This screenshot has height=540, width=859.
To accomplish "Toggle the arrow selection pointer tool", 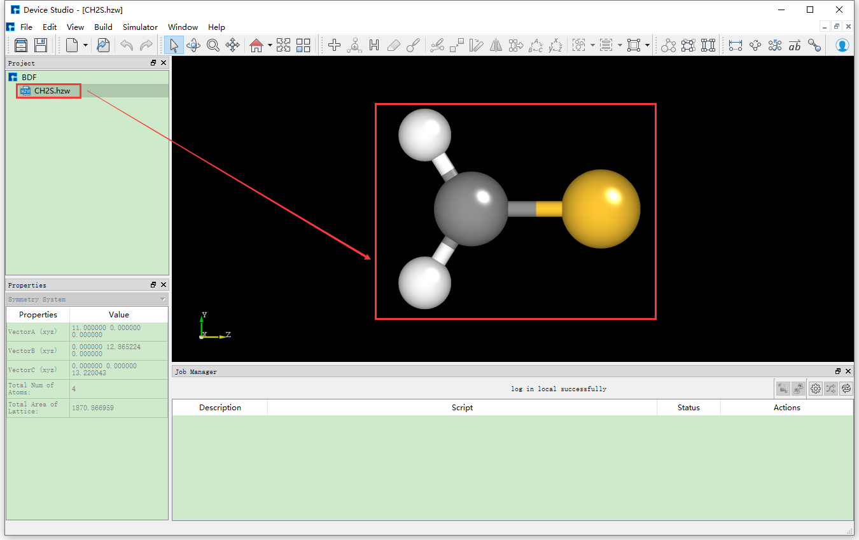I will [x=174, y=45].
